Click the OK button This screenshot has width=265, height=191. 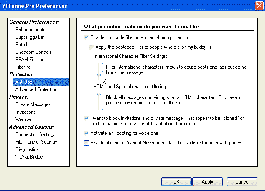coord(176,181)
